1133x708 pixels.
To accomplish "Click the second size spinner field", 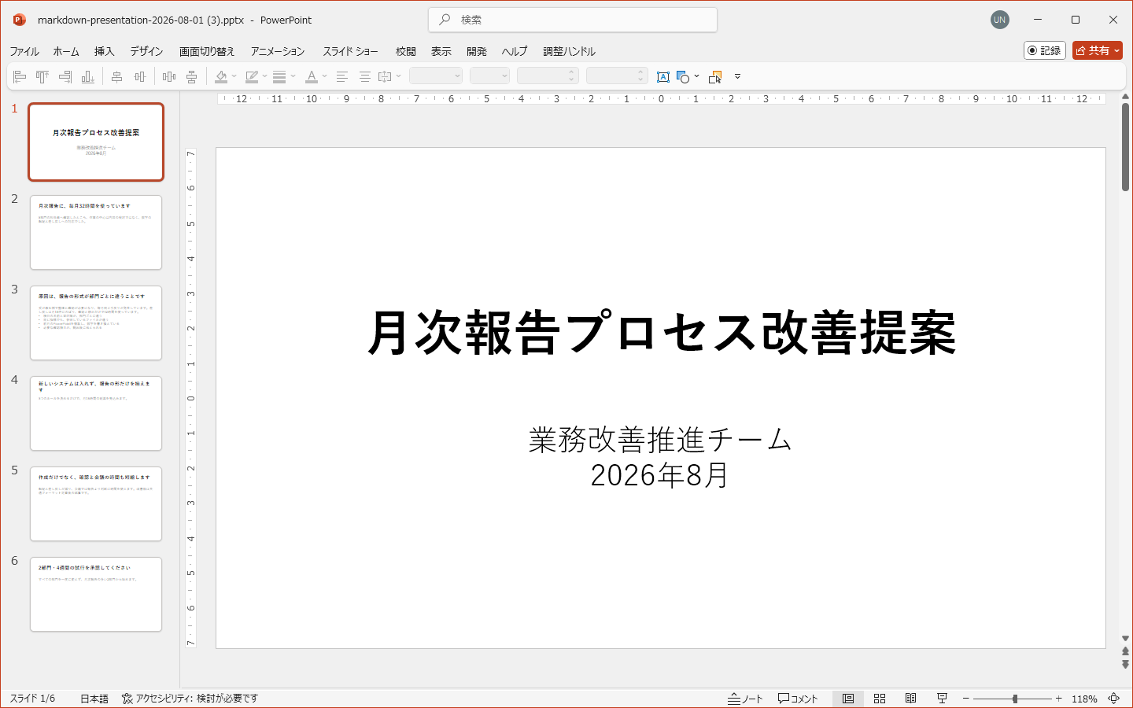I will (617, 76).
